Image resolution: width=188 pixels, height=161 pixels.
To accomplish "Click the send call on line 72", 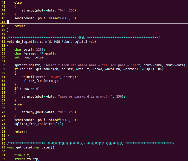I will 46,120.
